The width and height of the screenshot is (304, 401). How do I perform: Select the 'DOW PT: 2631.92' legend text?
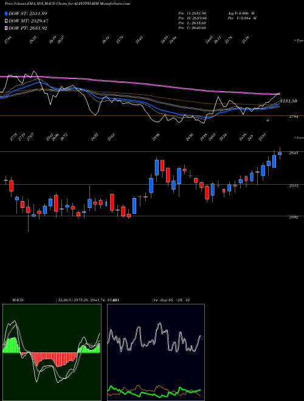[27, 28]
